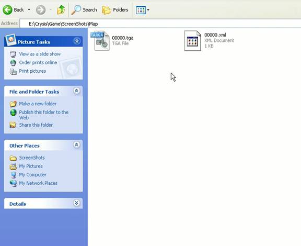Select the 00000.xml document icon

coord(192,41)
